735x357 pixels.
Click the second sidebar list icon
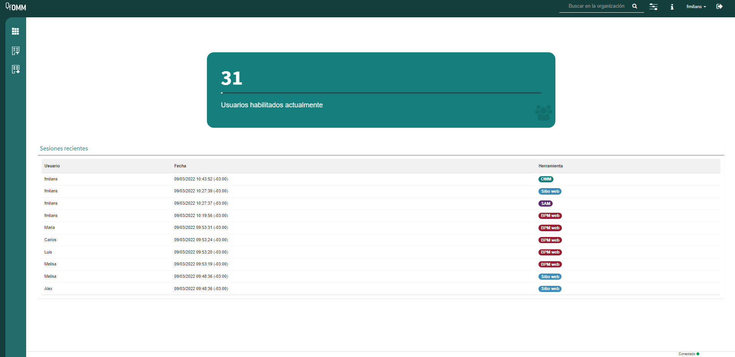tap(15, 50)
